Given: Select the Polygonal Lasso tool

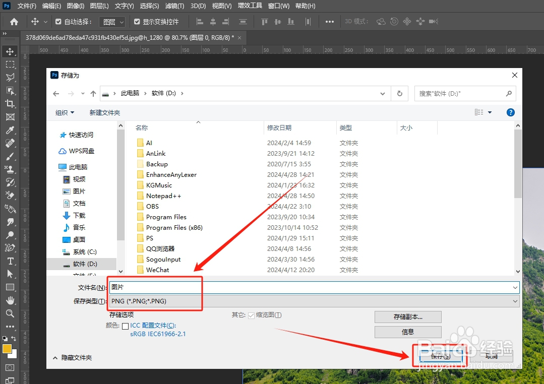Looking at the screenshot, I should pos(10,78).
